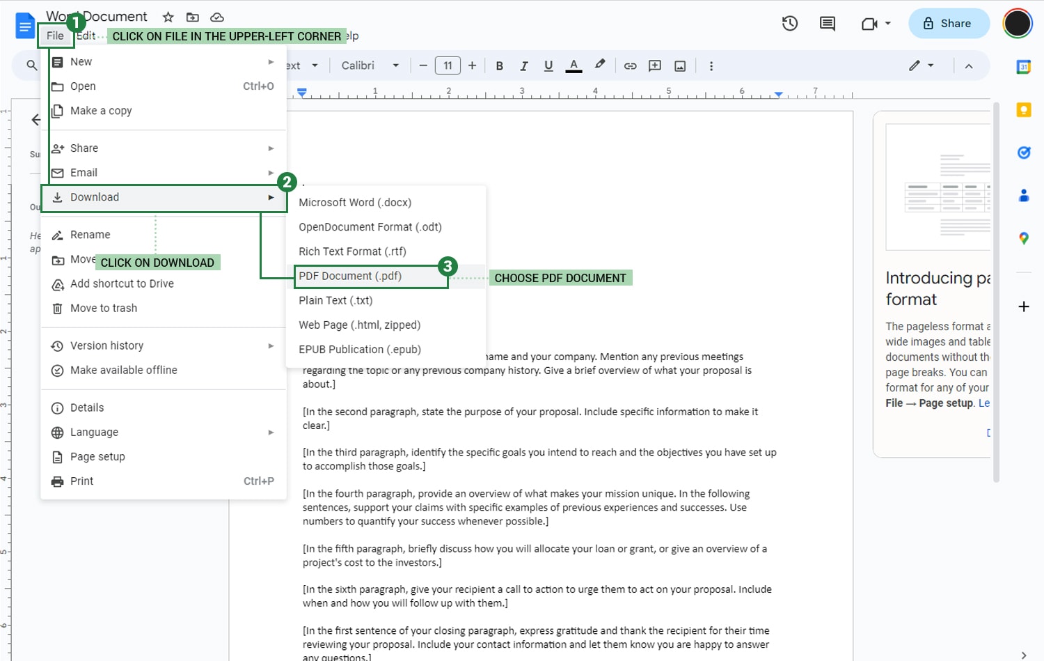
Task: Add a comment using the toolbar icon
Action: pyautogui.click(x=654, y=65)
